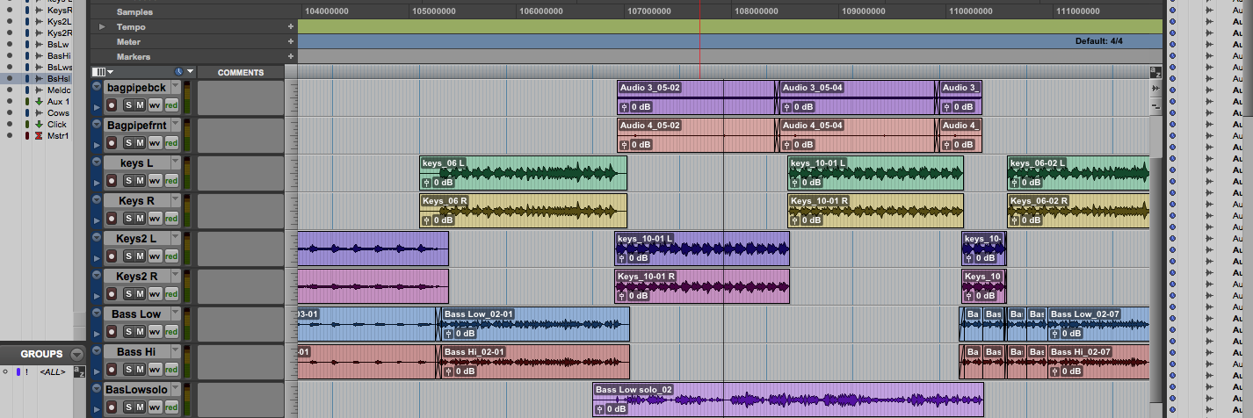Click the Bass Low track name button

point(136,313)
